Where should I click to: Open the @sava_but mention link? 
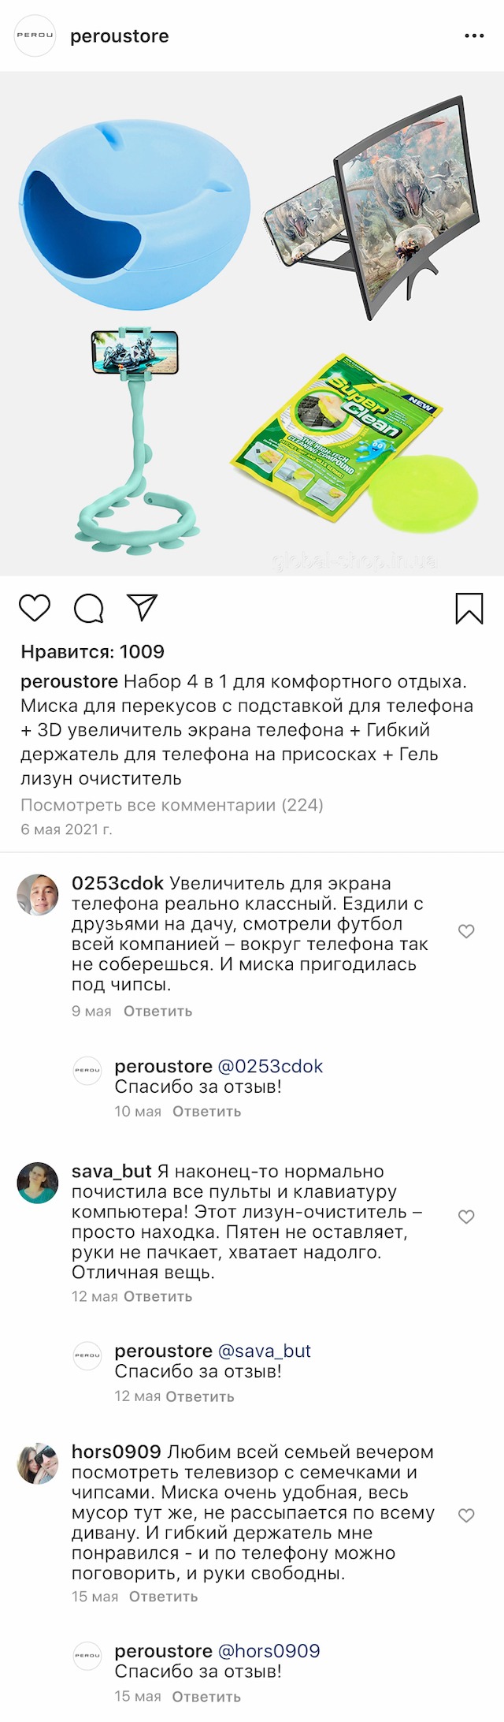click(x=264, y=1351)
